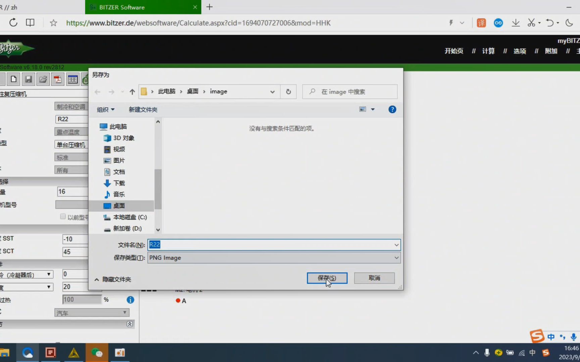The image size is (580, 362).
Task: Click 桌面 in the address breadcrumb
Action: pyautogui.click(x=193, y=92)
